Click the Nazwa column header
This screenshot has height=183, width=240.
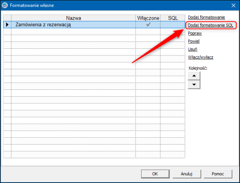(x=74, y=18)
